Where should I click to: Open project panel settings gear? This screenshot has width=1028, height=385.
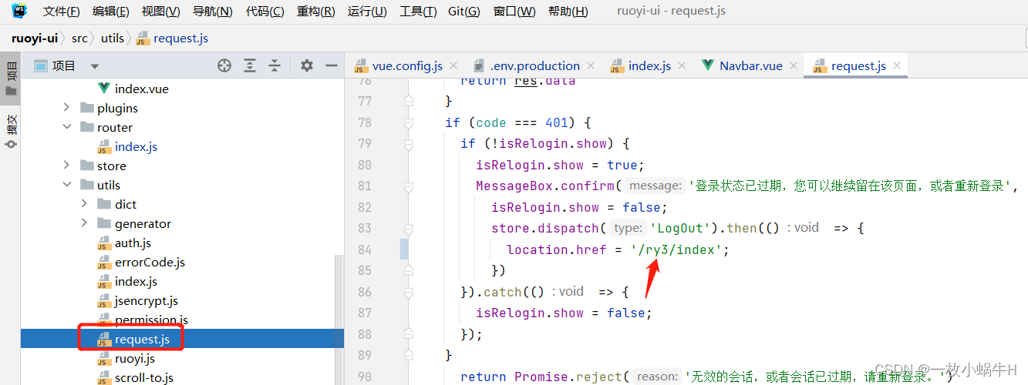307,65
